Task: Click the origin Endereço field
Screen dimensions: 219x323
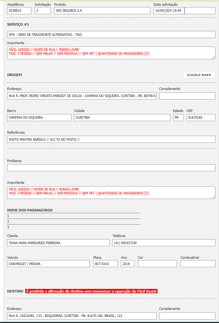Action: pyautogui.click(x=82, y=96)
